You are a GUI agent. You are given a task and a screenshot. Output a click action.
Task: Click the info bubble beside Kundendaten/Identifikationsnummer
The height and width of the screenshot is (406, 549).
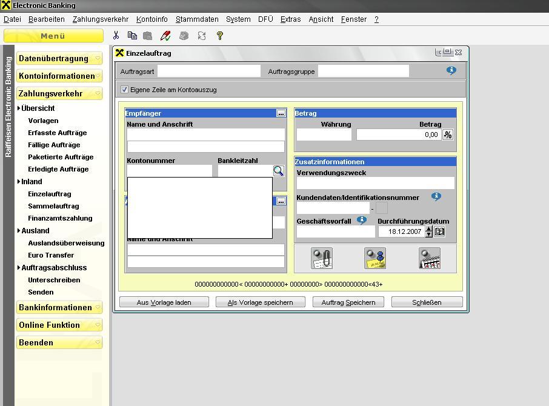click(436, 197)
